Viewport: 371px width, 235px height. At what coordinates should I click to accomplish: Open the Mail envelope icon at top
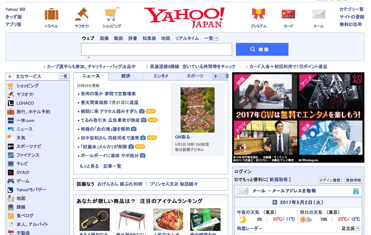click(319, 14)
